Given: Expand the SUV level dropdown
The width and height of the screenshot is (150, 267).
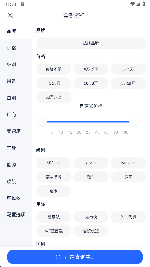Looking at the screenshot, I should tap(91, 163).
